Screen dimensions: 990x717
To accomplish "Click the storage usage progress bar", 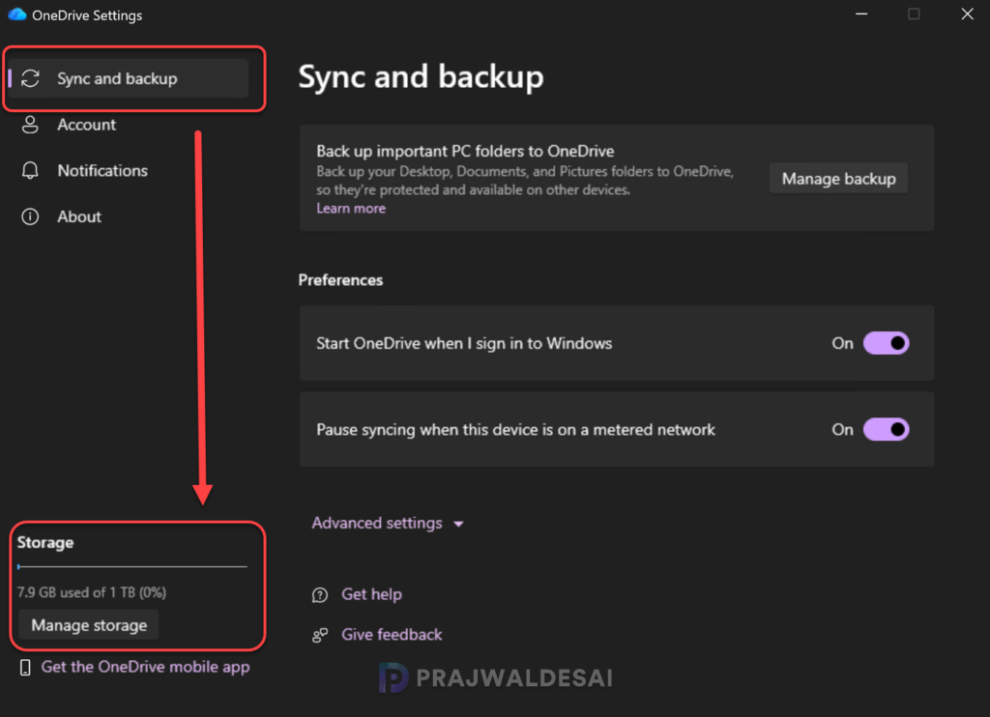I will coord(131,567).
